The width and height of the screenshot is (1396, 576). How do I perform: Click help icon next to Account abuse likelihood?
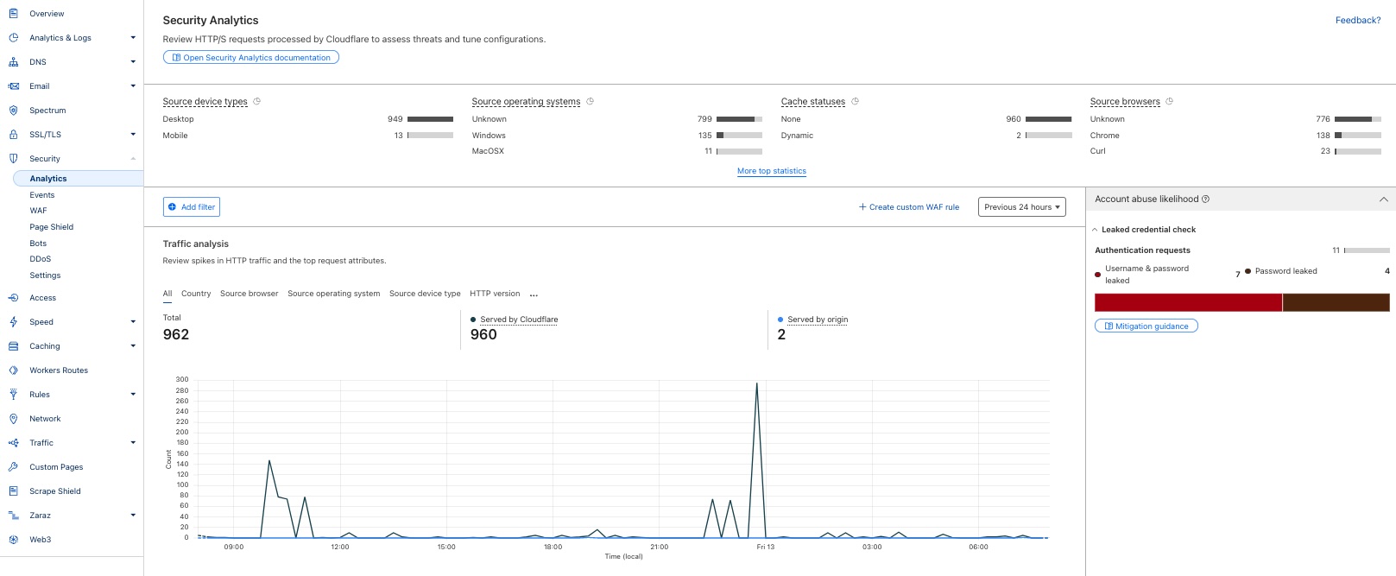pos(1205,199)
